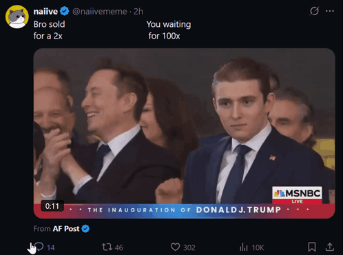Open the share upload icon
Screen dimensions: 343x255
(330, 247)
